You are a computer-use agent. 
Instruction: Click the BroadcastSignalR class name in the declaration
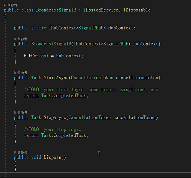tap(56, 10)
